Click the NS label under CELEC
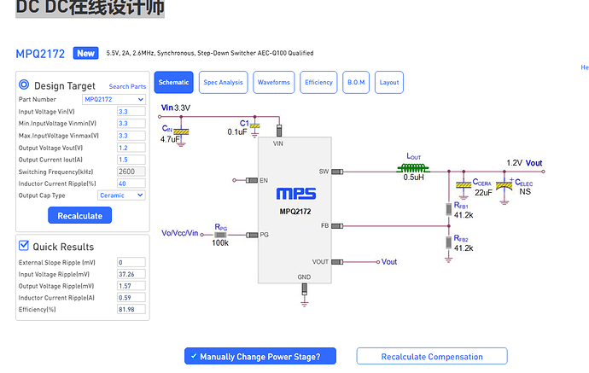 tap(525, 191)
